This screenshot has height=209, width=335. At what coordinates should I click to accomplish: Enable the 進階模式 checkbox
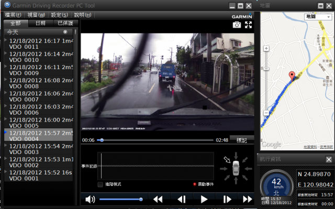(x=100, y=184)
